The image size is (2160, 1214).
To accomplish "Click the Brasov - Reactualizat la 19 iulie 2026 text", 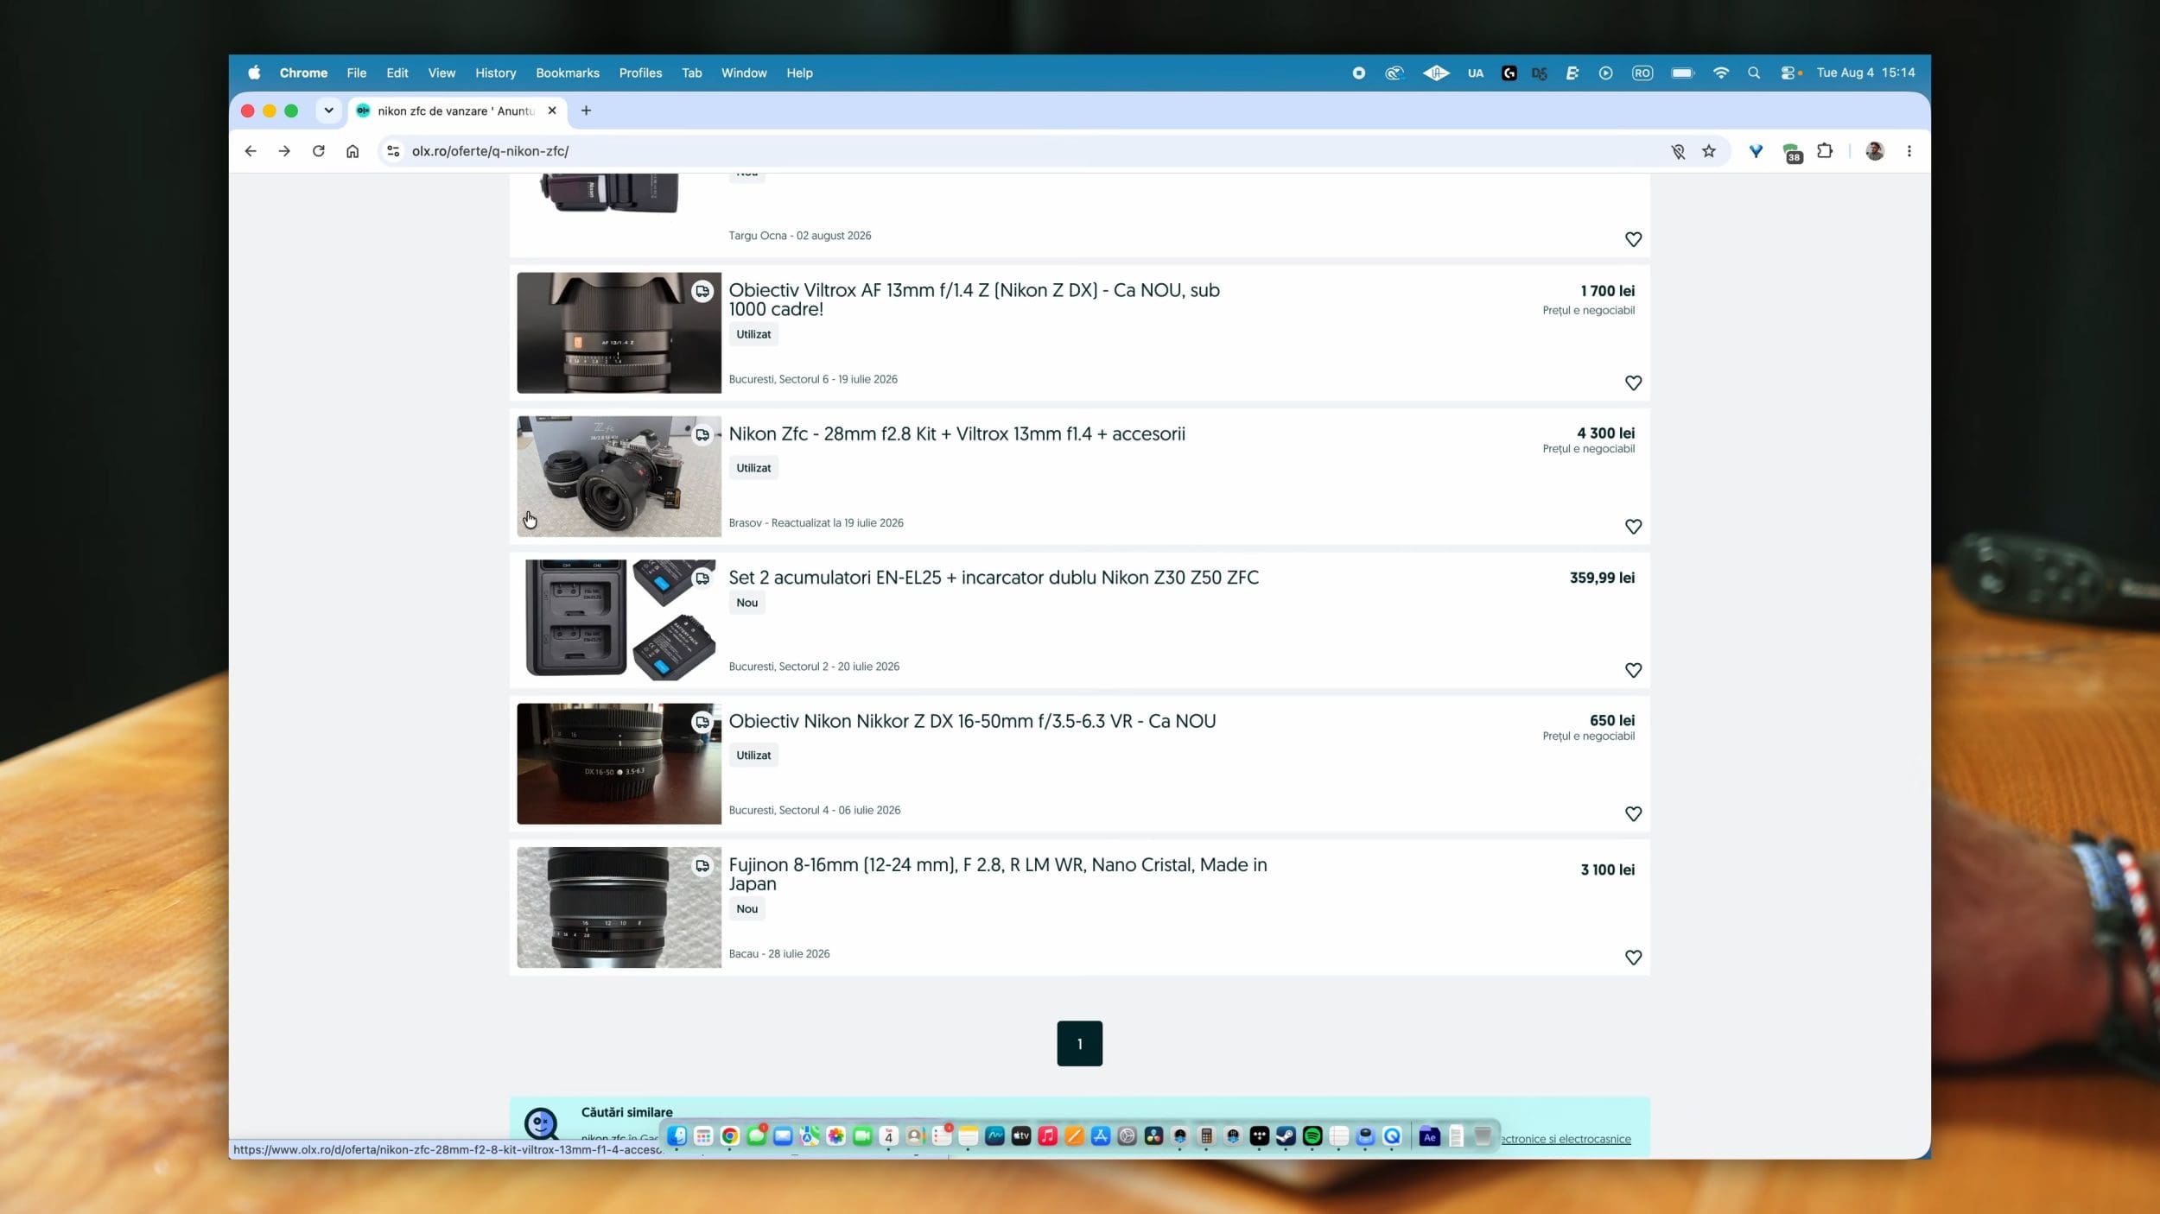I will [816, 523].
